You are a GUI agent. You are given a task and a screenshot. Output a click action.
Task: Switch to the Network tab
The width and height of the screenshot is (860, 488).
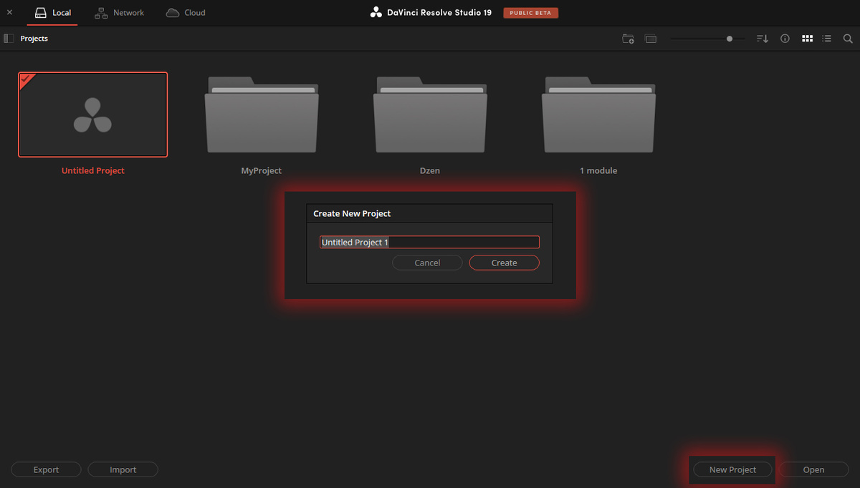pos(119,13)
